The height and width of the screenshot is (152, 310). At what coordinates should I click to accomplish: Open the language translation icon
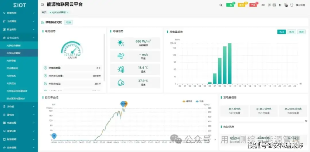coord(286,5)
